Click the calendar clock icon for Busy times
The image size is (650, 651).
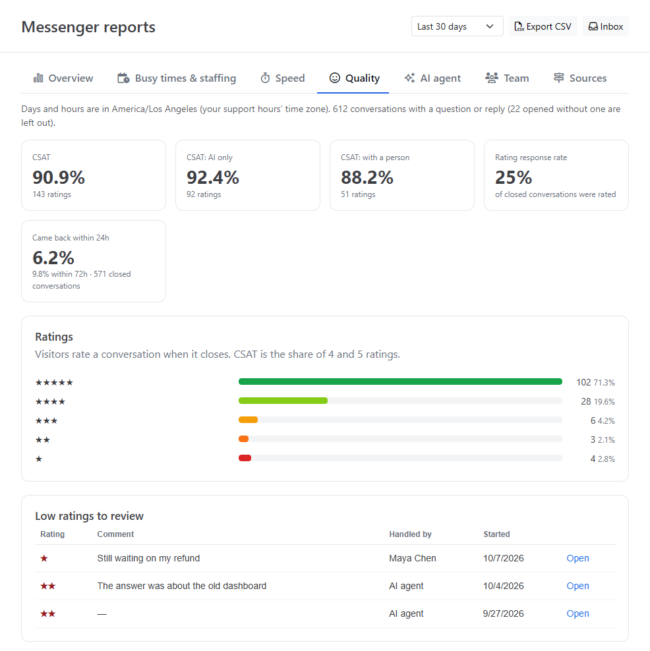(x=123, y=78)
